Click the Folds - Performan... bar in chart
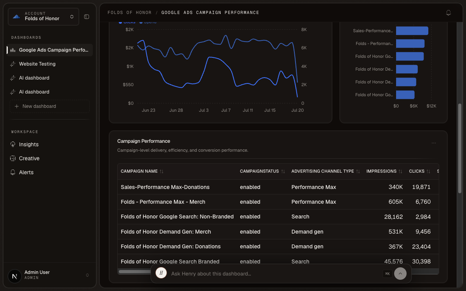466x291 pixels. pyautogui.click(x=410, y=43)
